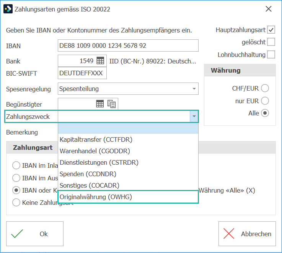The width and height of the screenshot is (282, 253).
Task: Click the Währung section header
Action: click(x=240, y=70)
